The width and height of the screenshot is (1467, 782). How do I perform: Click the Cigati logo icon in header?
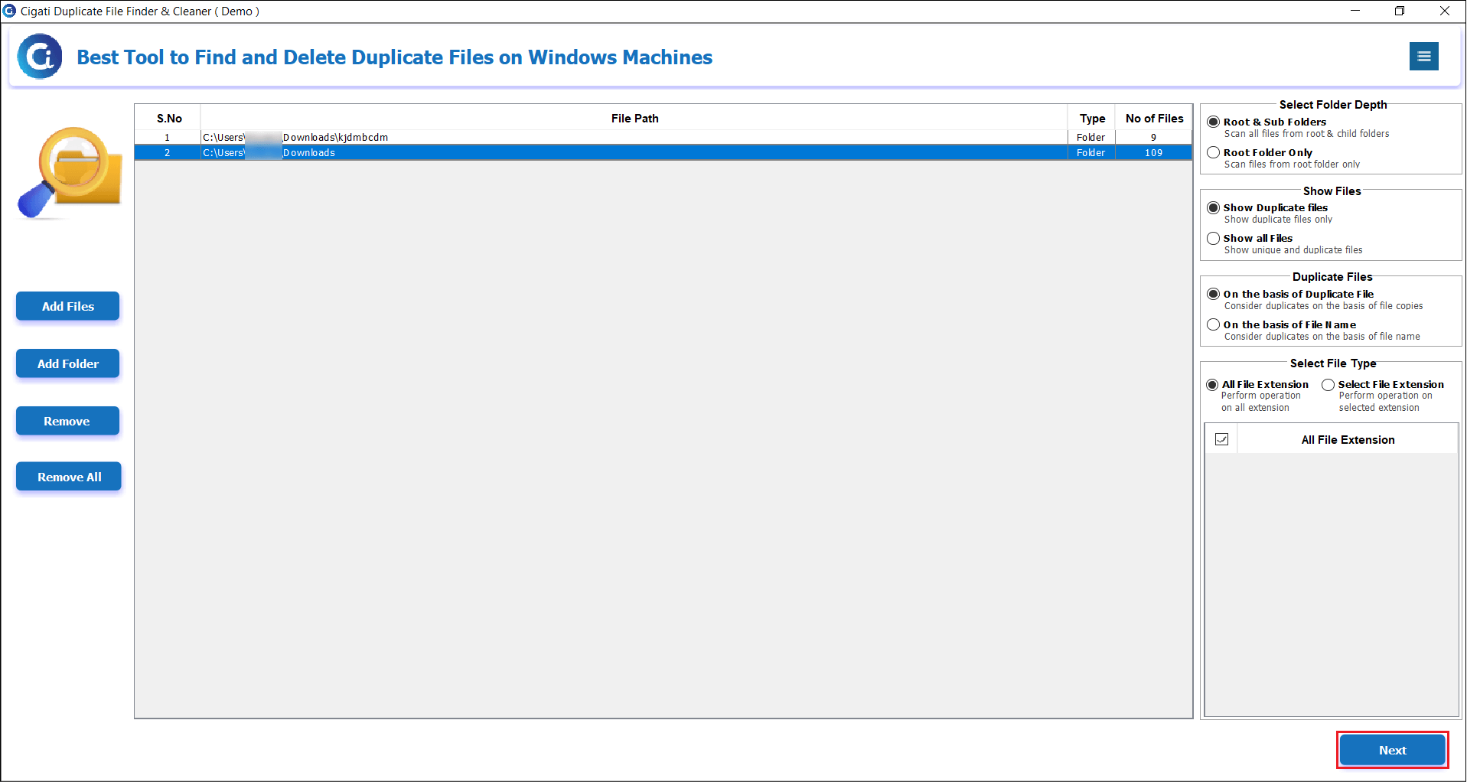pos(40,56)
